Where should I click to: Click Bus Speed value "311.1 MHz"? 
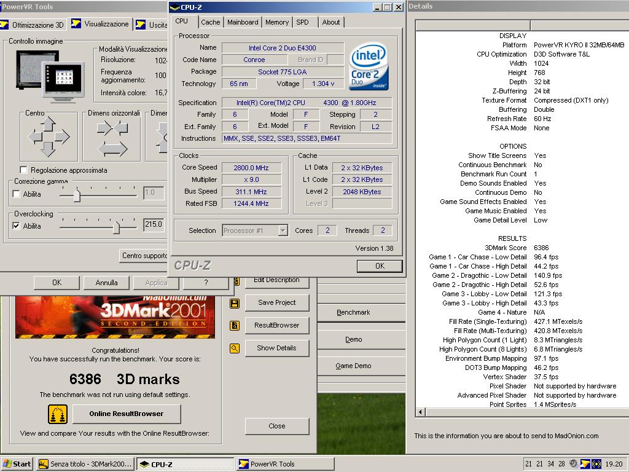point(251,192)
